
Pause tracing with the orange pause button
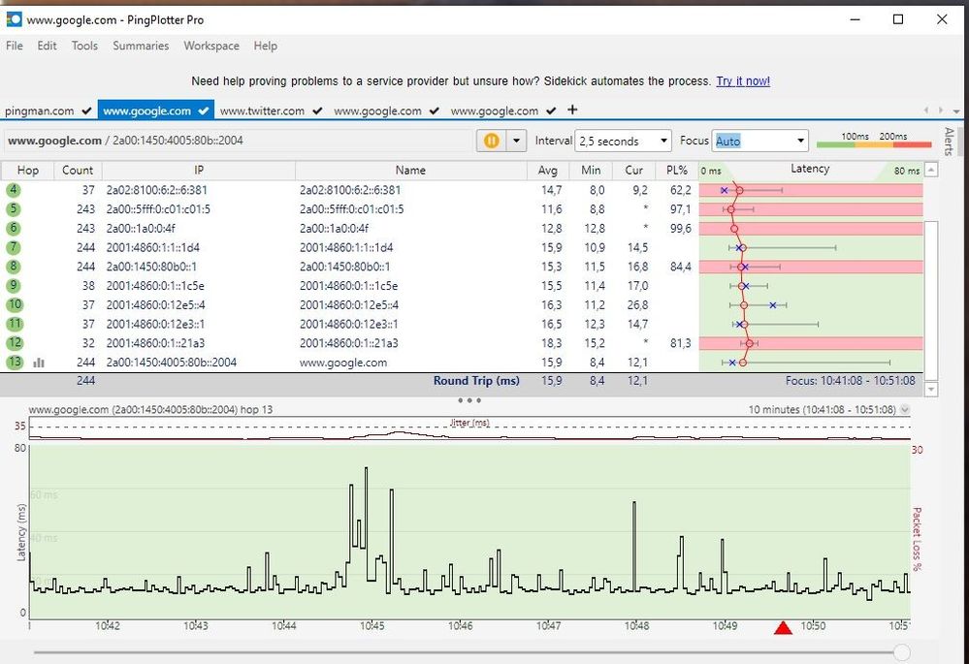492,141
